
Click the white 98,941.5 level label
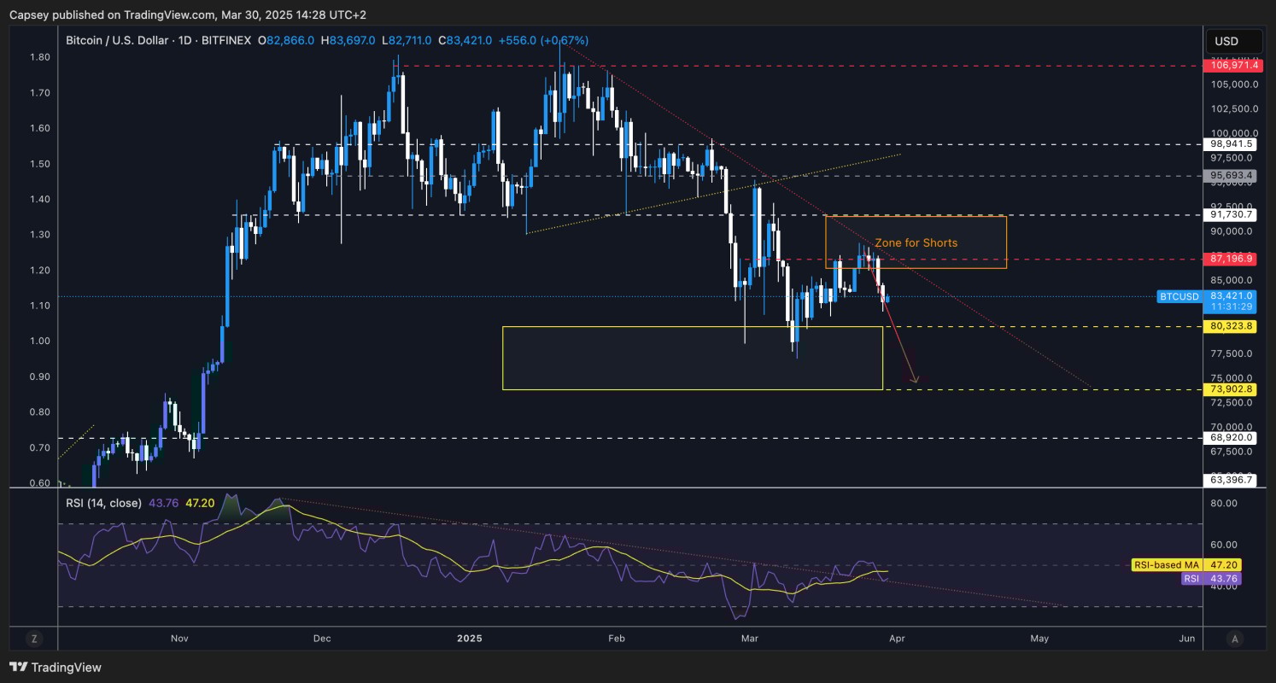click(1229, 144)
